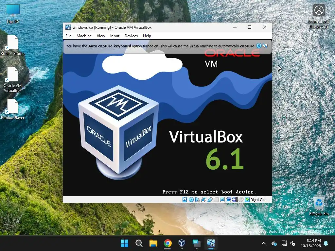The image size is (335, 251).
Task: Click the VirtualBox window title bar icon
Action: pos(68,27)
